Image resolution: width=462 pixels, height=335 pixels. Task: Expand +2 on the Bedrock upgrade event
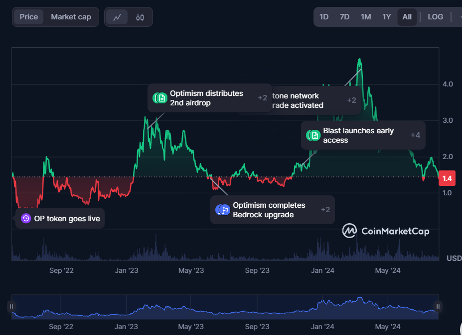coord(325,210)
